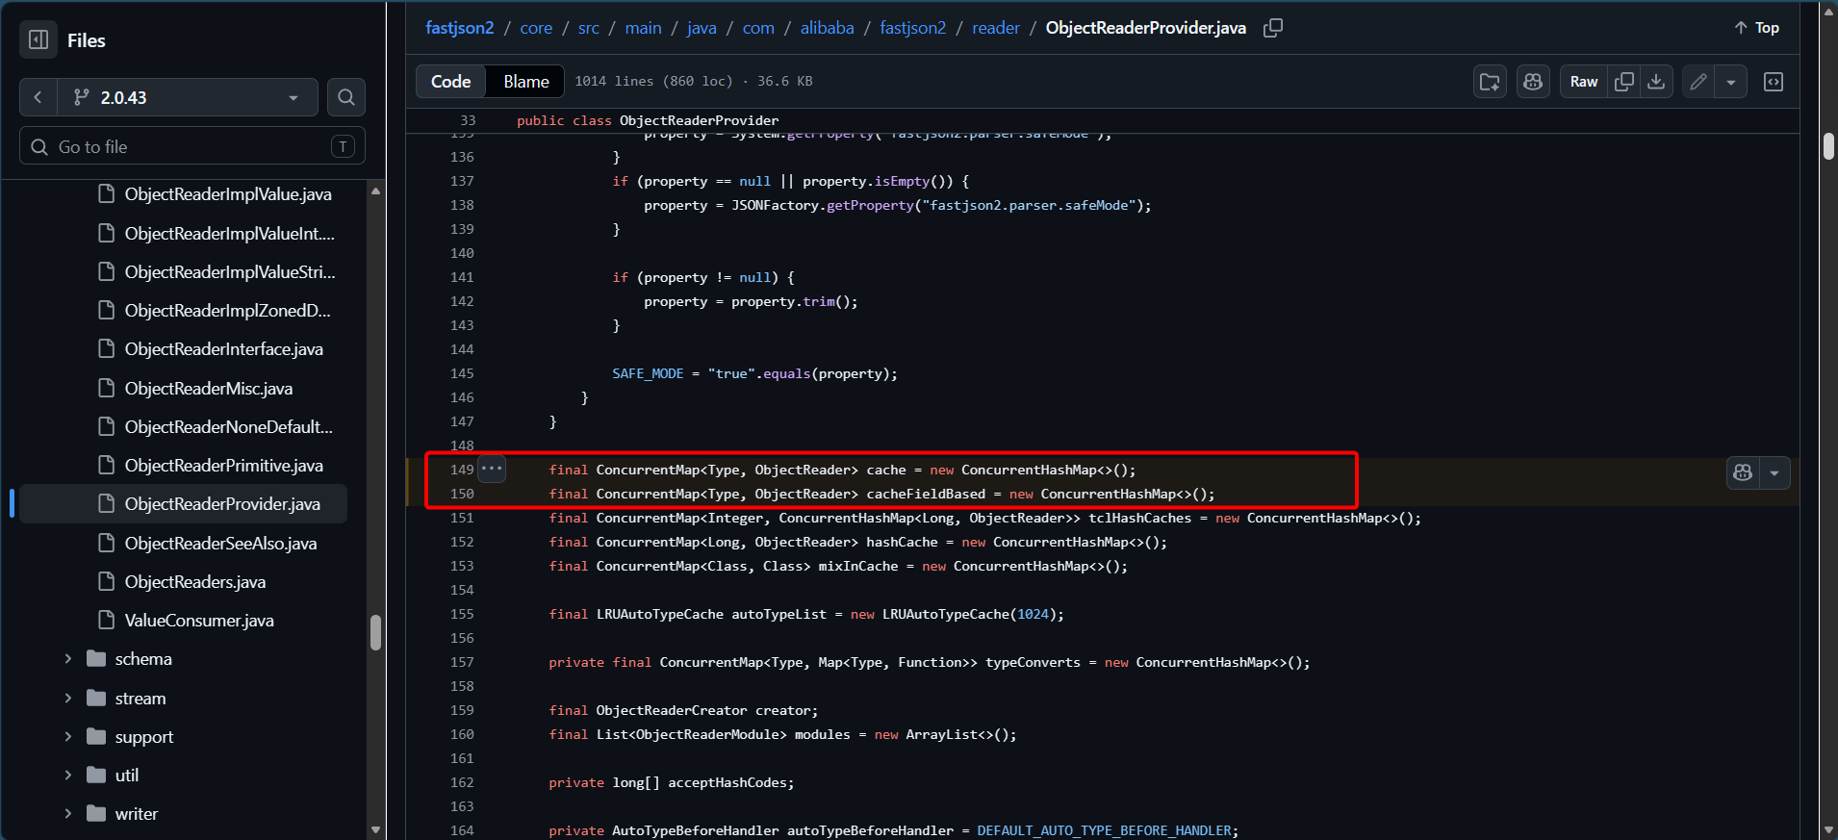
Task: Open com breadcrumb link
Action: (x=758, y=28)
